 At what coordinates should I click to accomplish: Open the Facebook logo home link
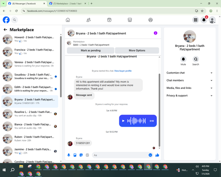click(x=6, y=20)
